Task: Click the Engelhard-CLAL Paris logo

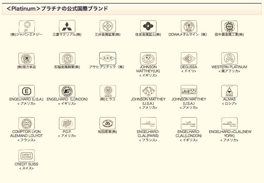Action: [148, 123]
